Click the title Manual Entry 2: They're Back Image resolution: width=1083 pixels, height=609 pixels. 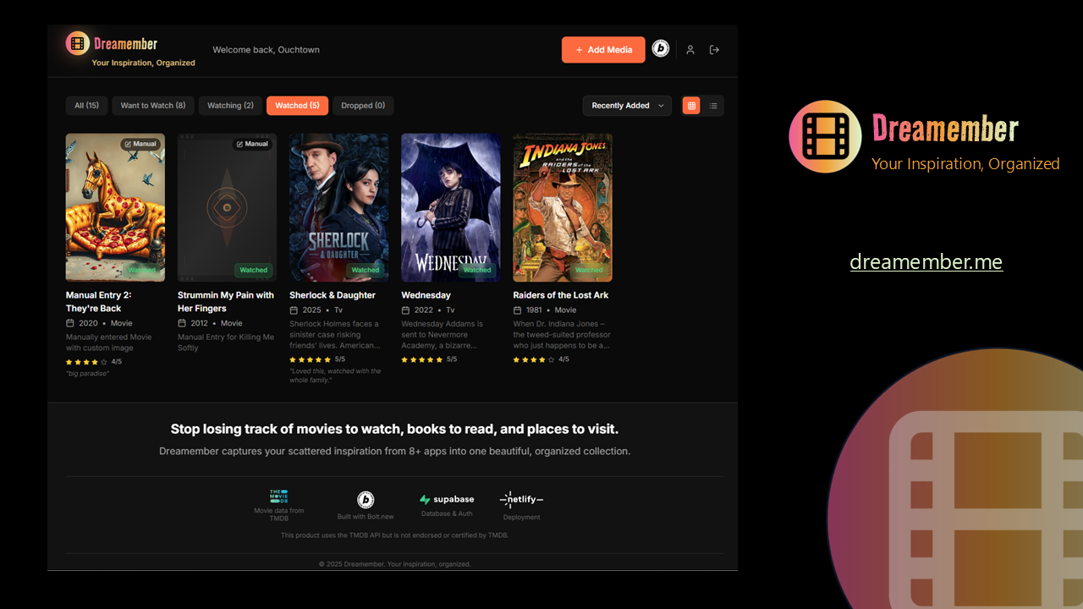tap(98, 302)
